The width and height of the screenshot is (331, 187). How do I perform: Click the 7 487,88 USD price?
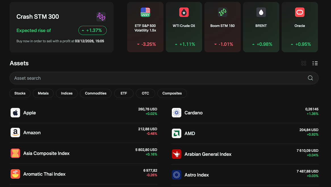(307, 171)
